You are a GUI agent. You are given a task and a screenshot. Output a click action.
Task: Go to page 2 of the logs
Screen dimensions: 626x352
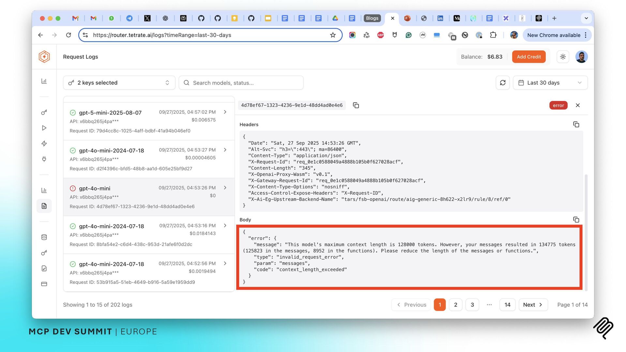(x=455, y=305)
